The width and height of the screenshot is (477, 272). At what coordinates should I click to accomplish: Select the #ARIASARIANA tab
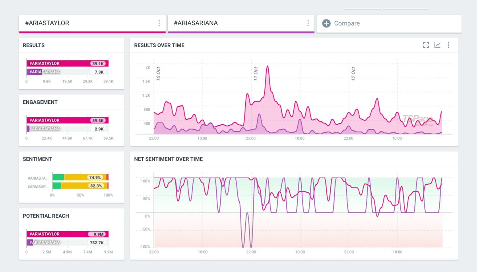point(241,24)
